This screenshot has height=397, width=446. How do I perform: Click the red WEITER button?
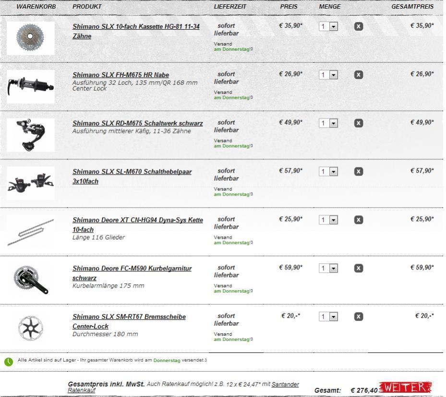pos(405,387)
